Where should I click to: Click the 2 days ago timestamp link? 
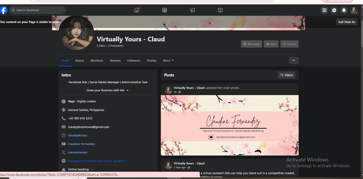[x=180, y=168]
